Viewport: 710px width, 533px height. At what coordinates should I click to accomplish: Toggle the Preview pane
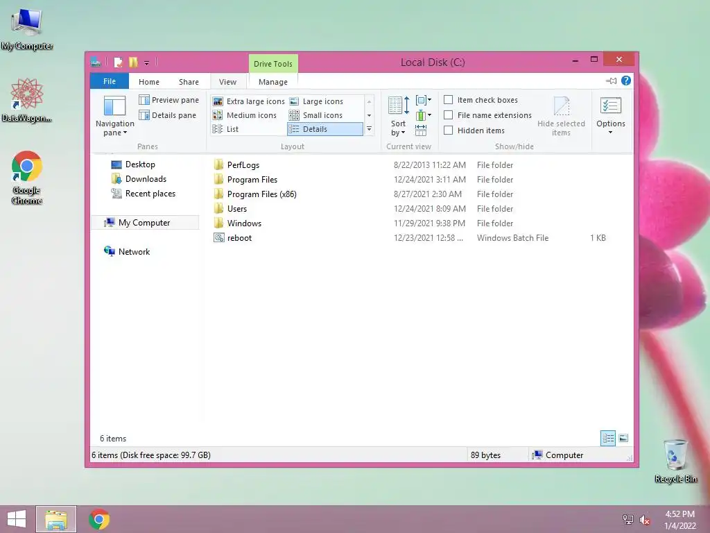169,100
